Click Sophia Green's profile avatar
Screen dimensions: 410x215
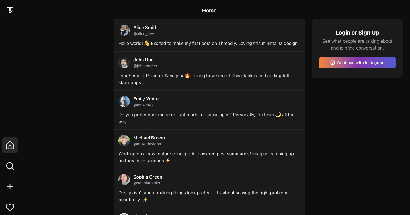124,180
